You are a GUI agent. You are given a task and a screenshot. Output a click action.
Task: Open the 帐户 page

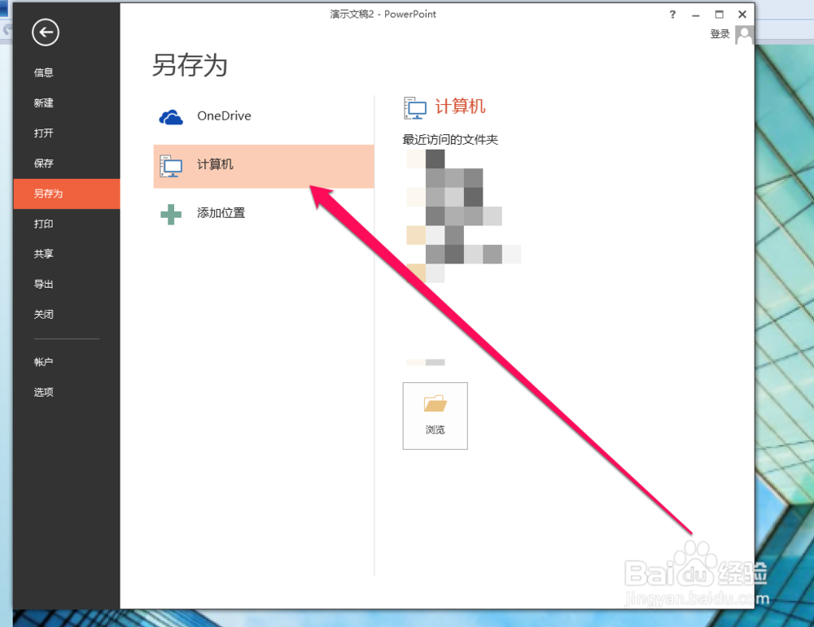44,362
